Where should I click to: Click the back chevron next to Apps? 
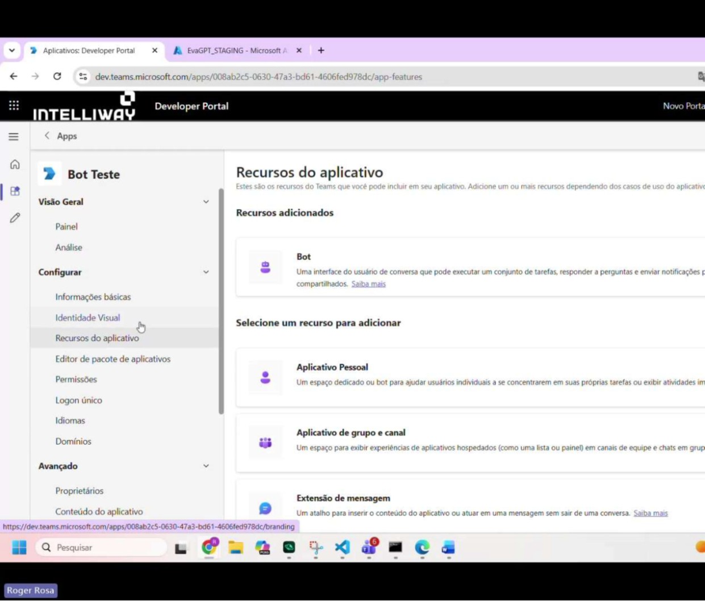47,136
